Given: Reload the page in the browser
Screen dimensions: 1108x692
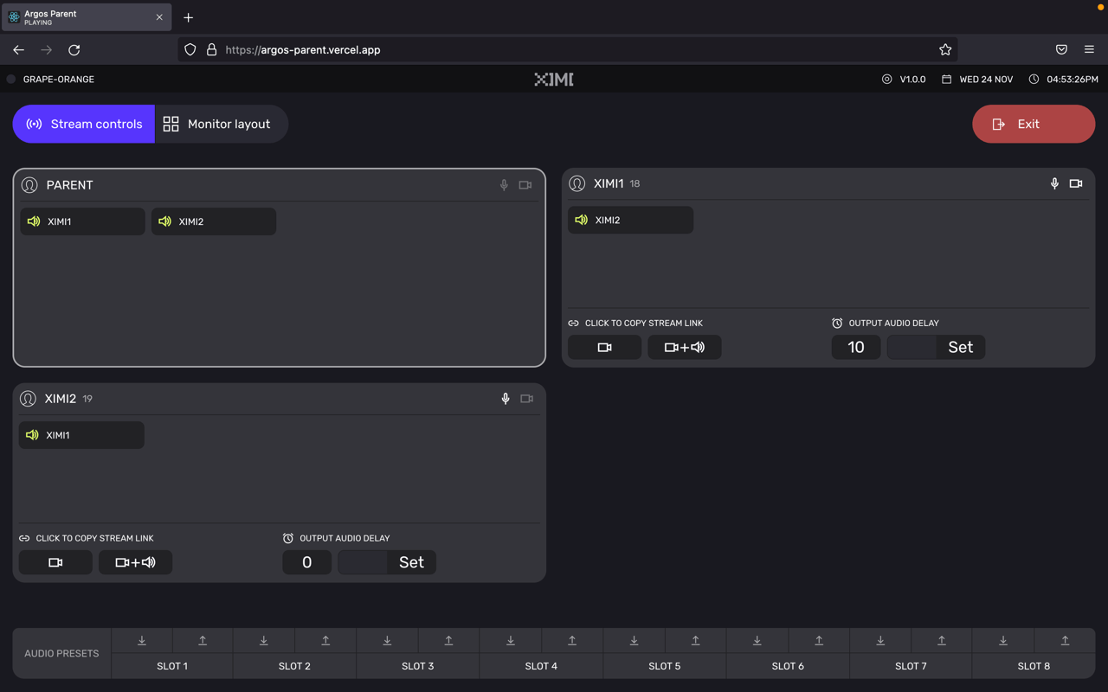Looking at the screenshot, I should pos(74,50).
